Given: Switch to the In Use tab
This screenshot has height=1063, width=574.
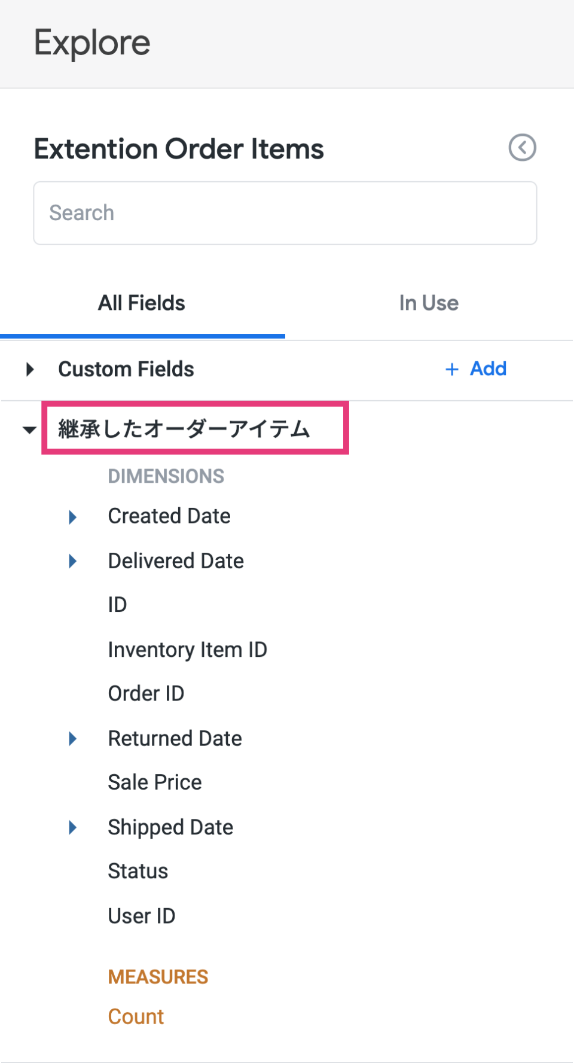Looking at the screenshot, I should point(429,303).
